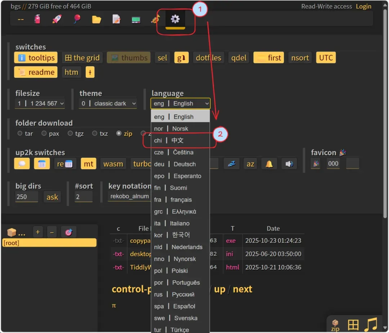
Task: Select the tar folder download radio
Action: (x=20, y=134)
